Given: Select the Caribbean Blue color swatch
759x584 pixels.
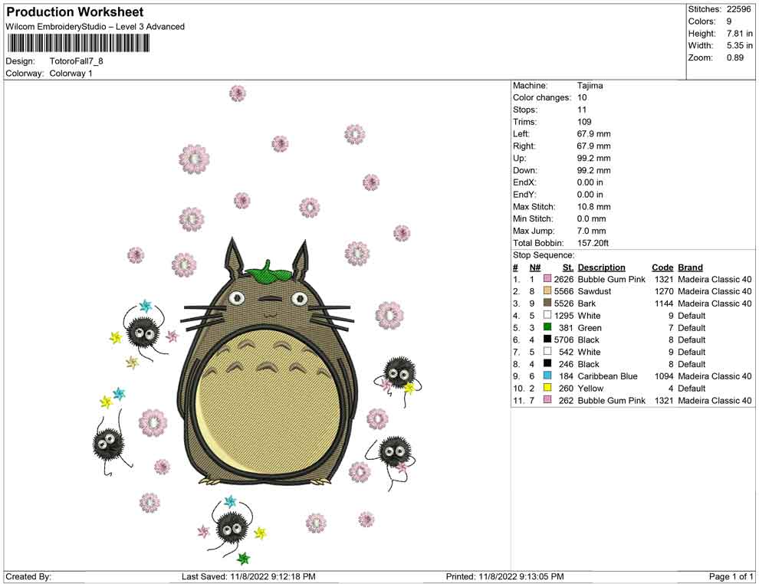Looking at the screenshot, I should coord(547,376).
